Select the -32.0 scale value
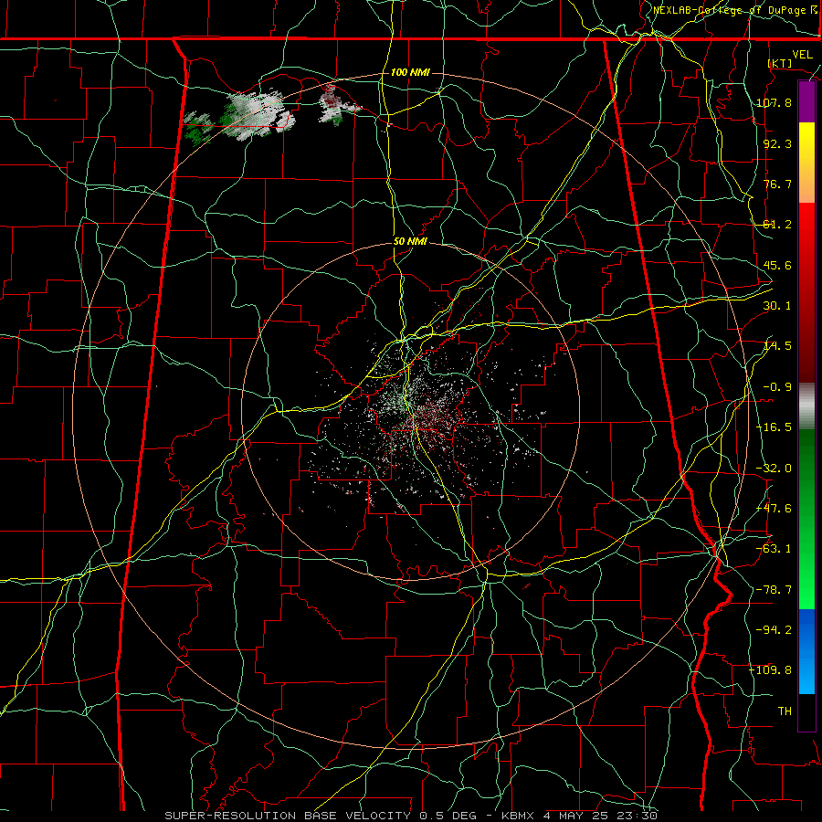This screenshot has height=822, width=822. coord(774,469)
